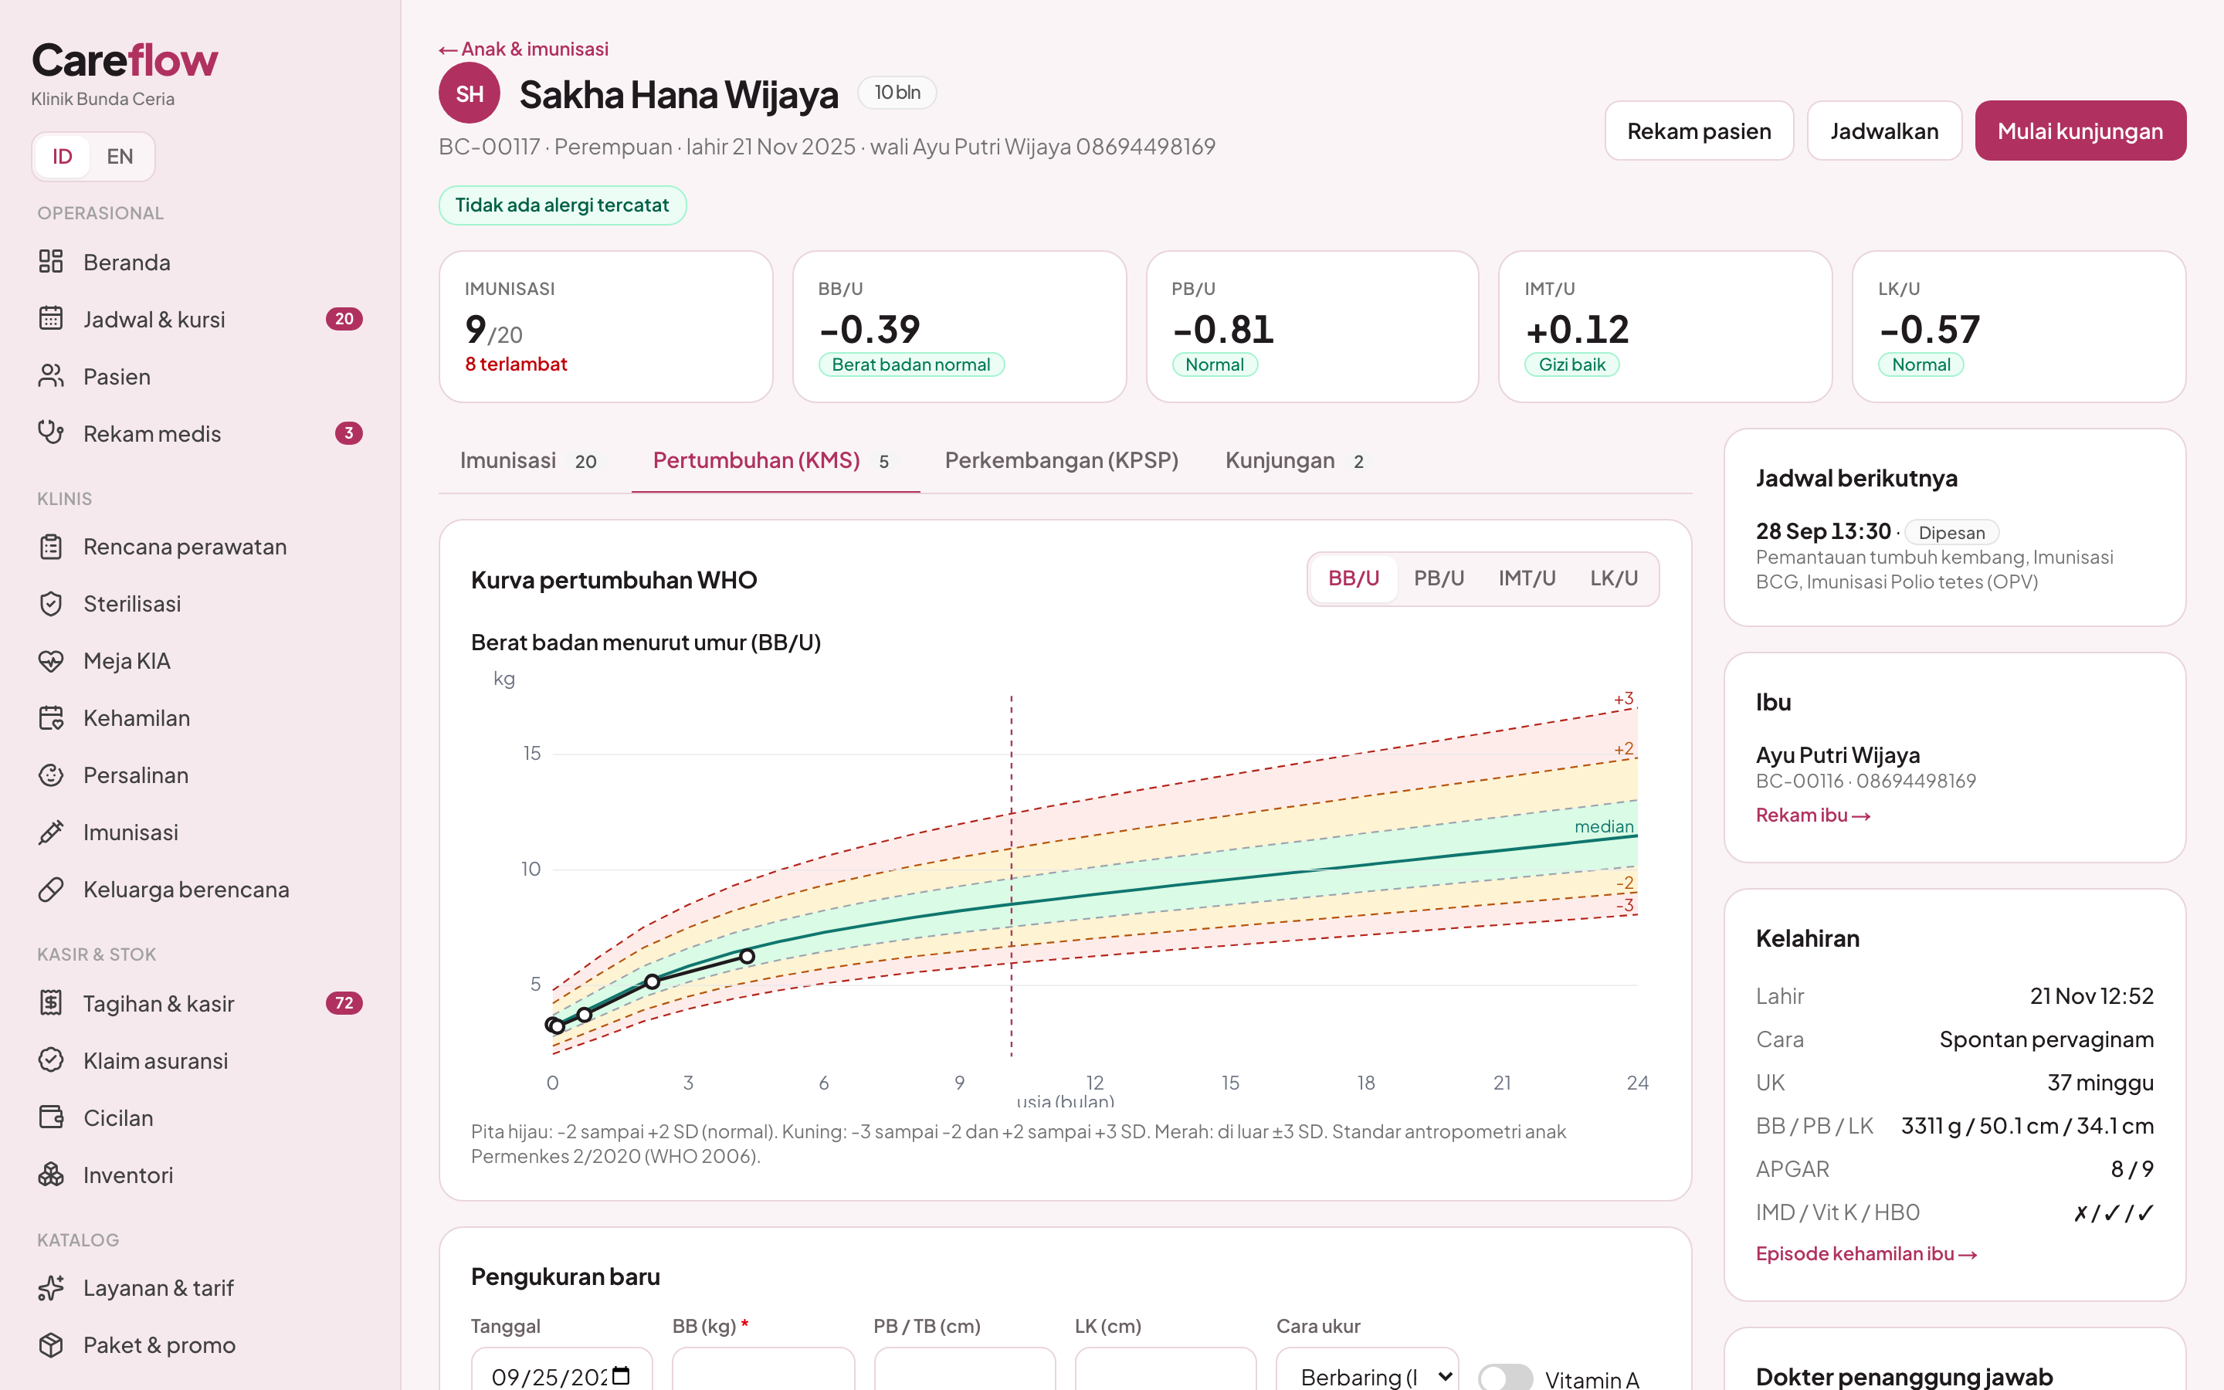Click the BB/U -0.39 summary card

(x=959, y=327)
